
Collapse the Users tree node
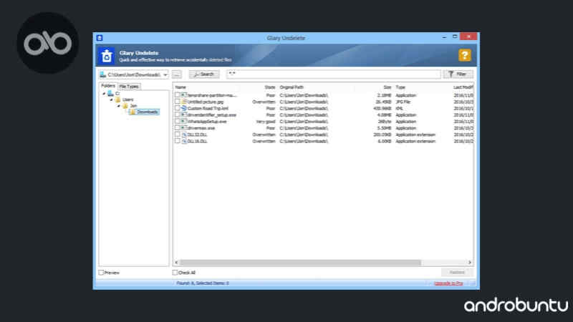(x=112, y=99)
